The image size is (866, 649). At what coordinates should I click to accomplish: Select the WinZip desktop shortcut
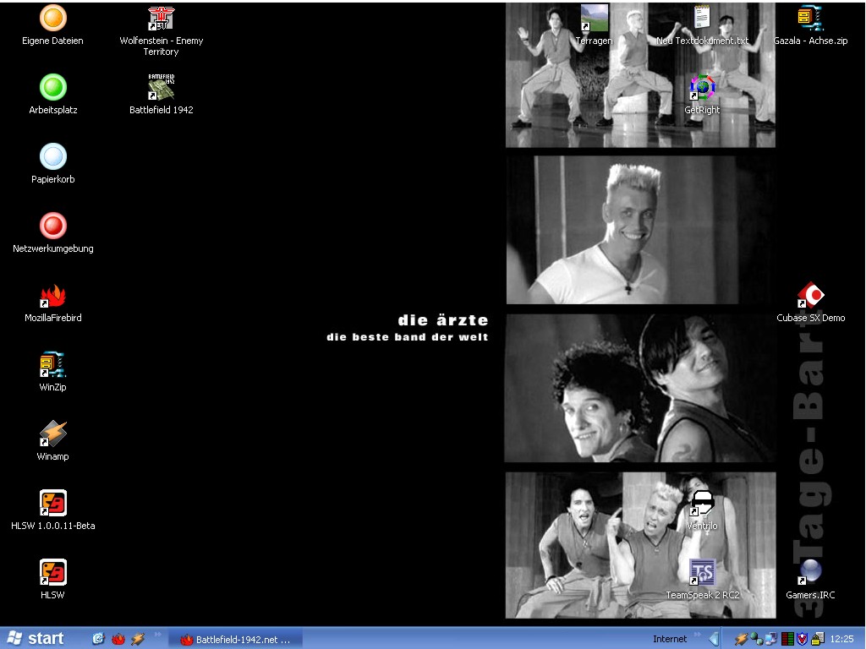(53, 372)
